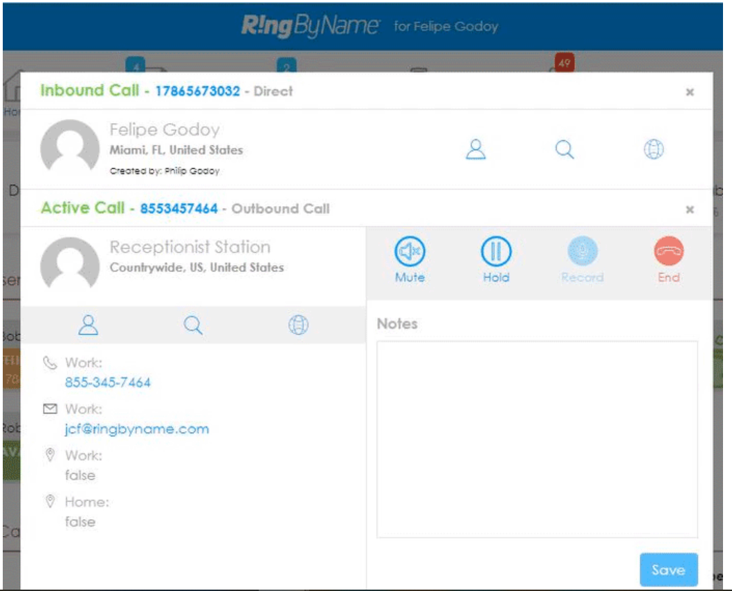Click search icon in Felipe Godoy row

click(565, 150)
